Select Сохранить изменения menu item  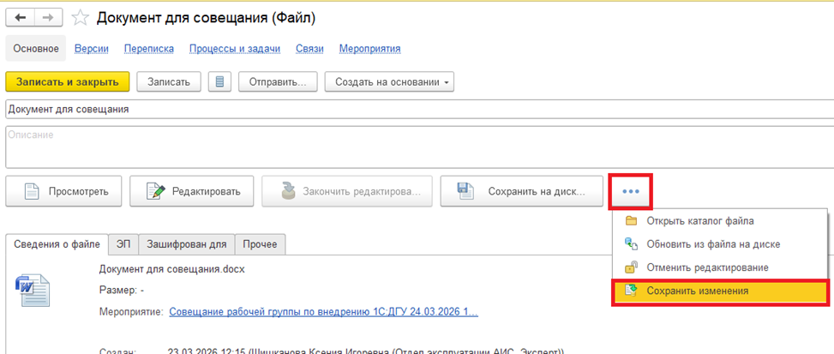coord(697,291)
